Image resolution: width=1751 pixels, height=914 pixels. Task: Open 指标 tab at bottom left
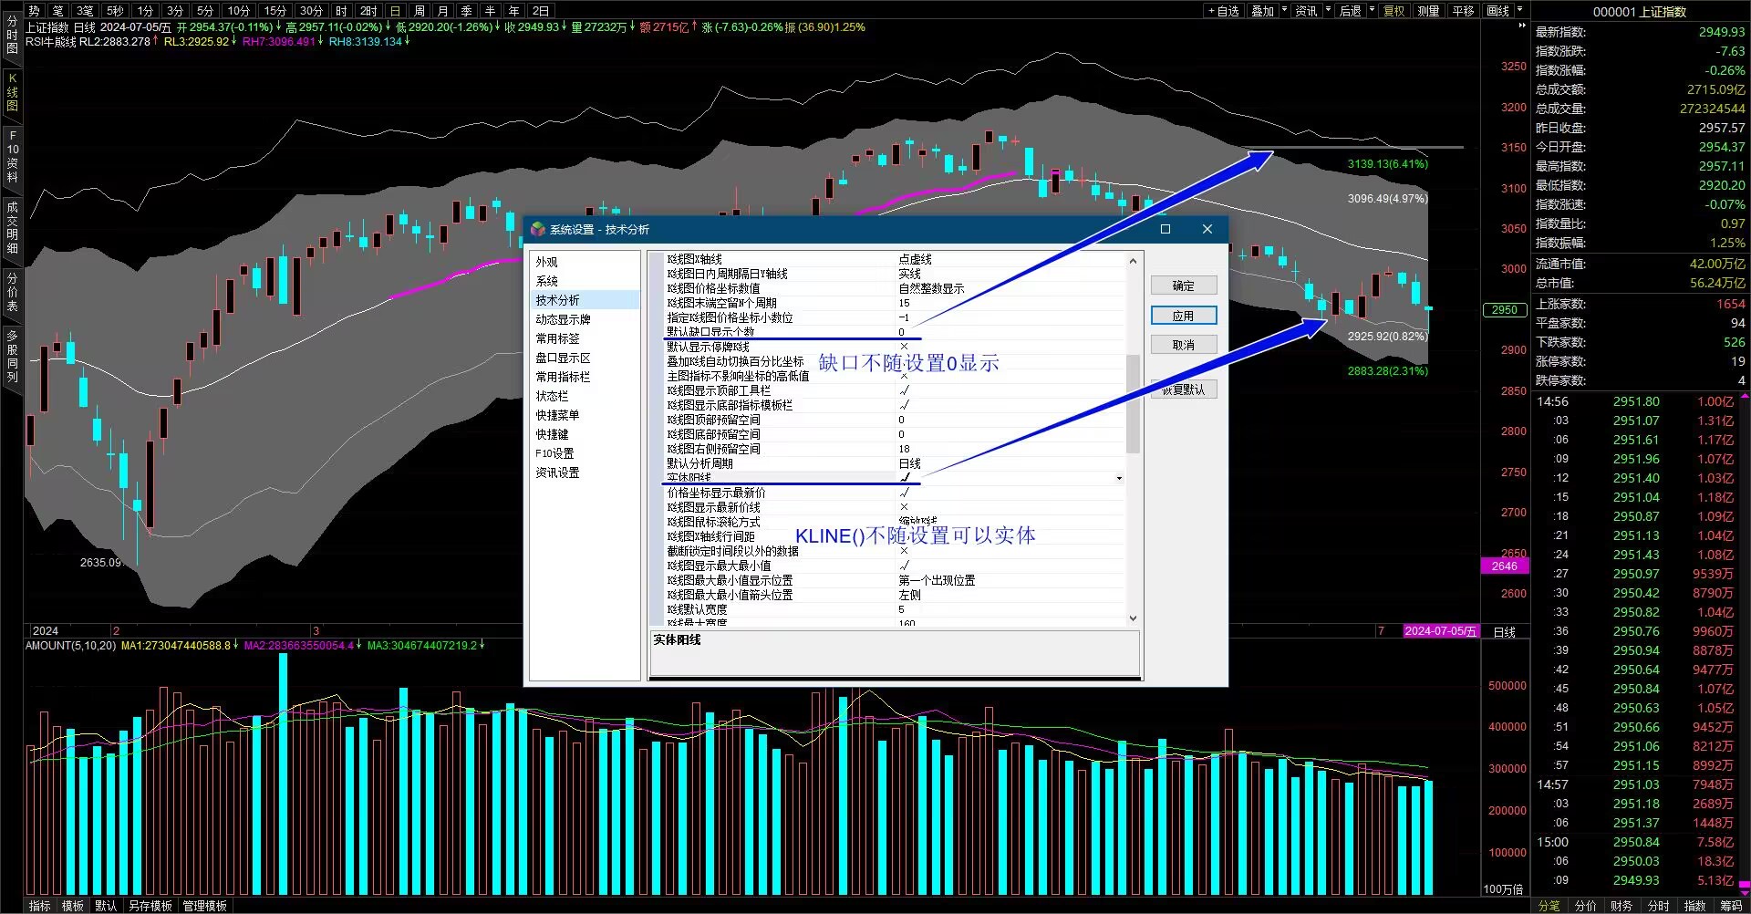(x=40, y=906)
